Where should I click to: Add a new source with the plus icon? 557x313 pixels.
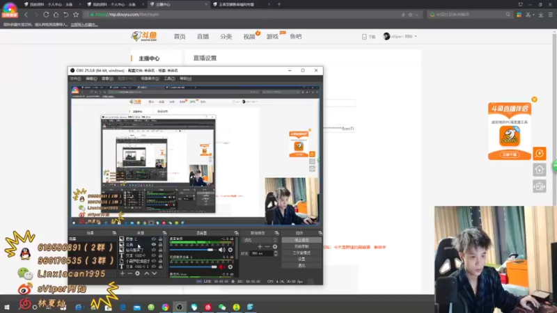123,273
